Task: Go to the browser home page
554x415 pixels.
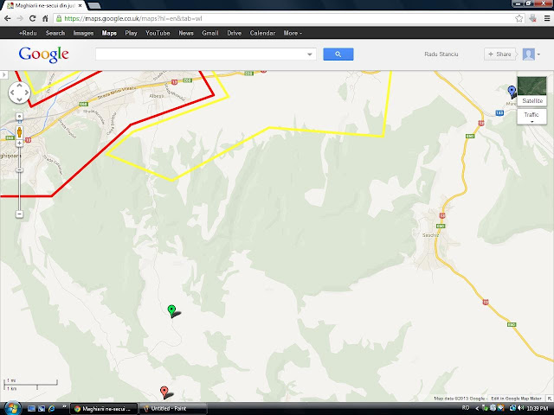Action: 45,18
